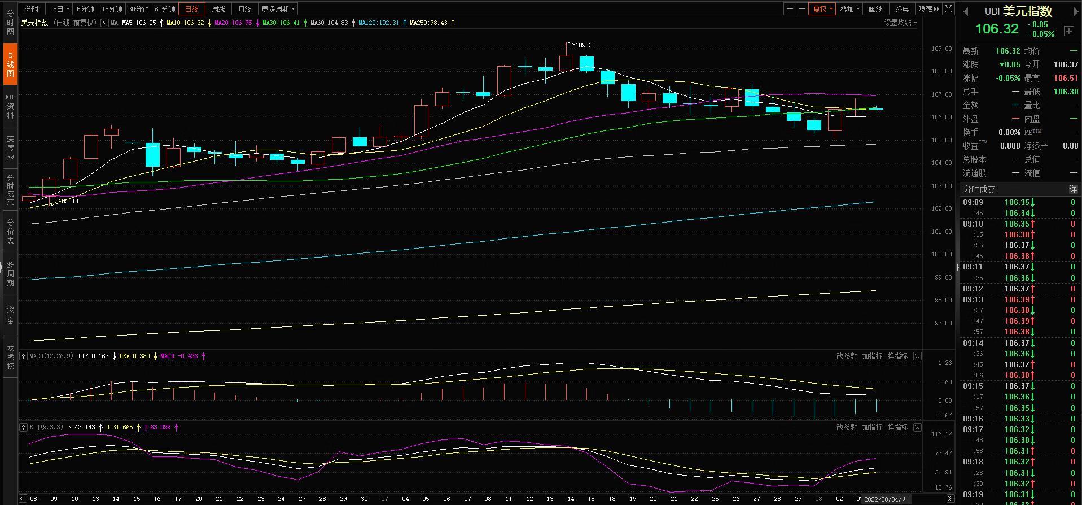Viewport: 1082px width, 505px height.
Task: Open the 复权 dropdown
Action: click(822, 9)
